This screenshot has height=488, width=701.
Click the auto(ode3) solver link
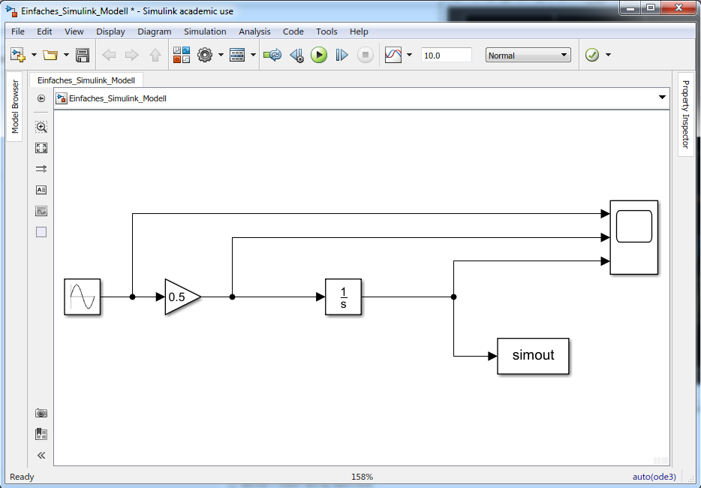click(654, 477)
